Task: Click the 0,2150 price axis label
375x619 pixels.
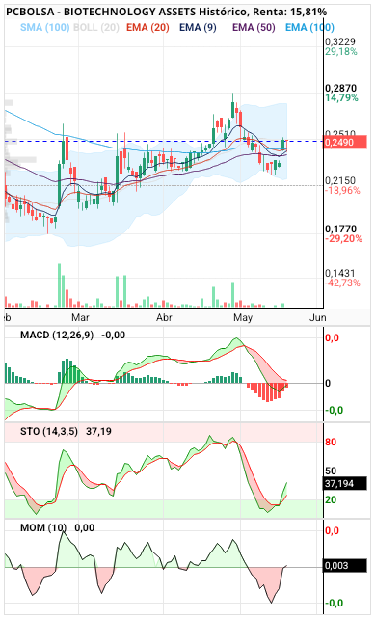Action: (340, 181)
